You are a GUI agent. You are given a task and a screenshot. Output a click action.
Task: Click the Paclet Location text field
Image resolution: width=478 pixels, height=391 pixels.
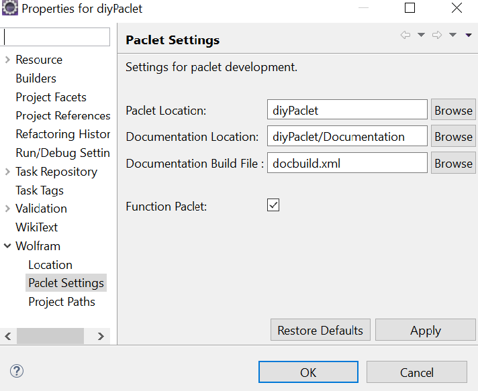[347, 109]
